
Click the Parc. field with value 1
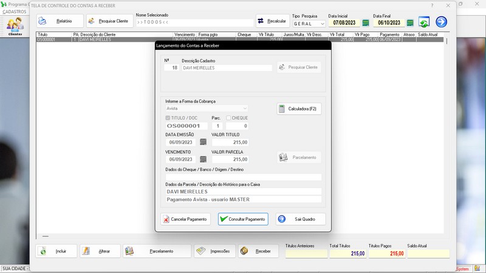(x=217, y=126)
